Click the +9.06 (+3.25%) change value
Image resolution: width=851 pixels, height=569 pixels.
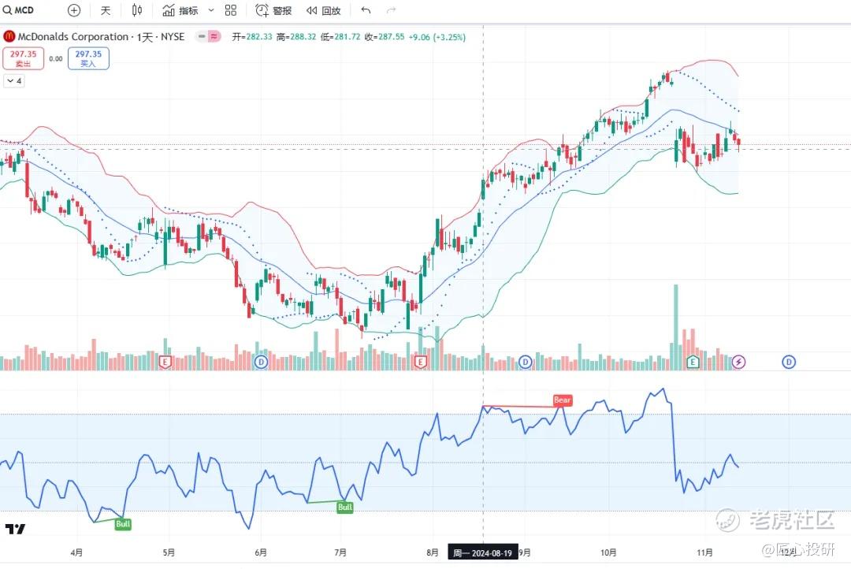point(437,37)
